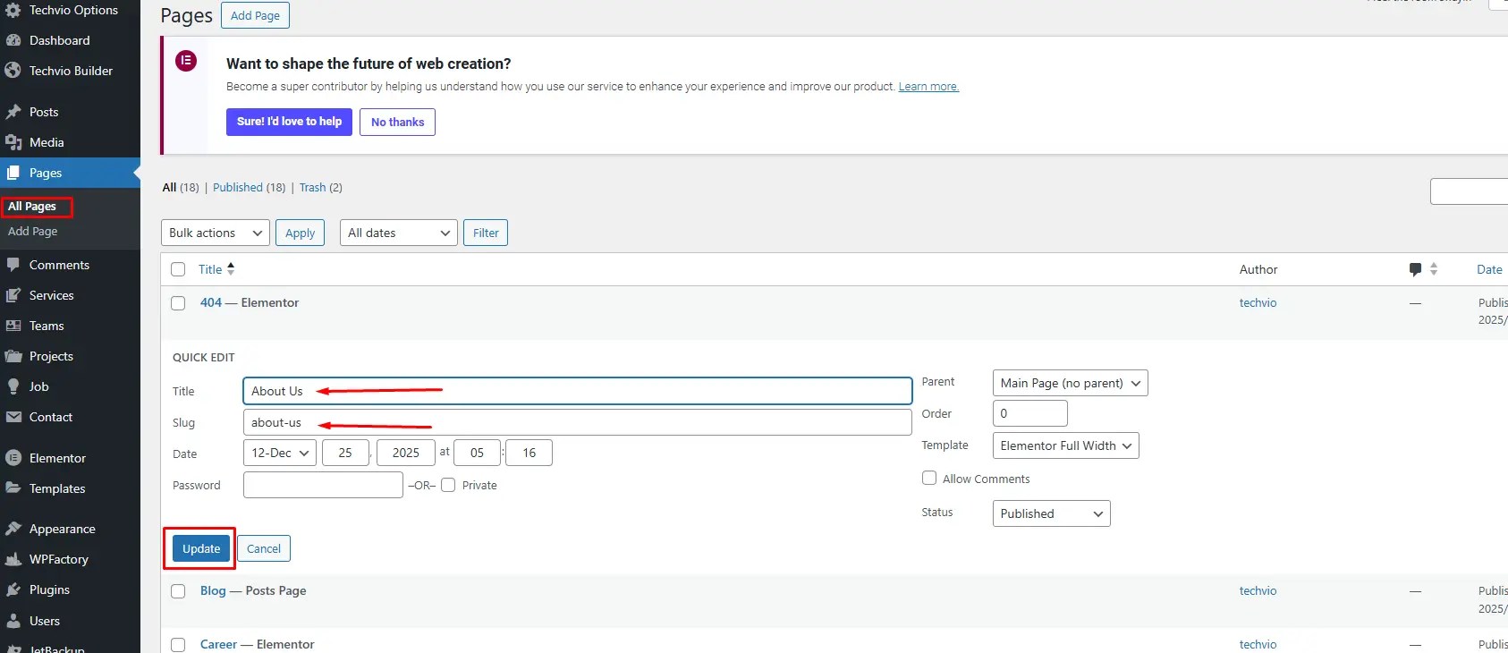
Task: Dismiss notice with the No thanks button
Action: pyautogui.click(x=398, y=122)
